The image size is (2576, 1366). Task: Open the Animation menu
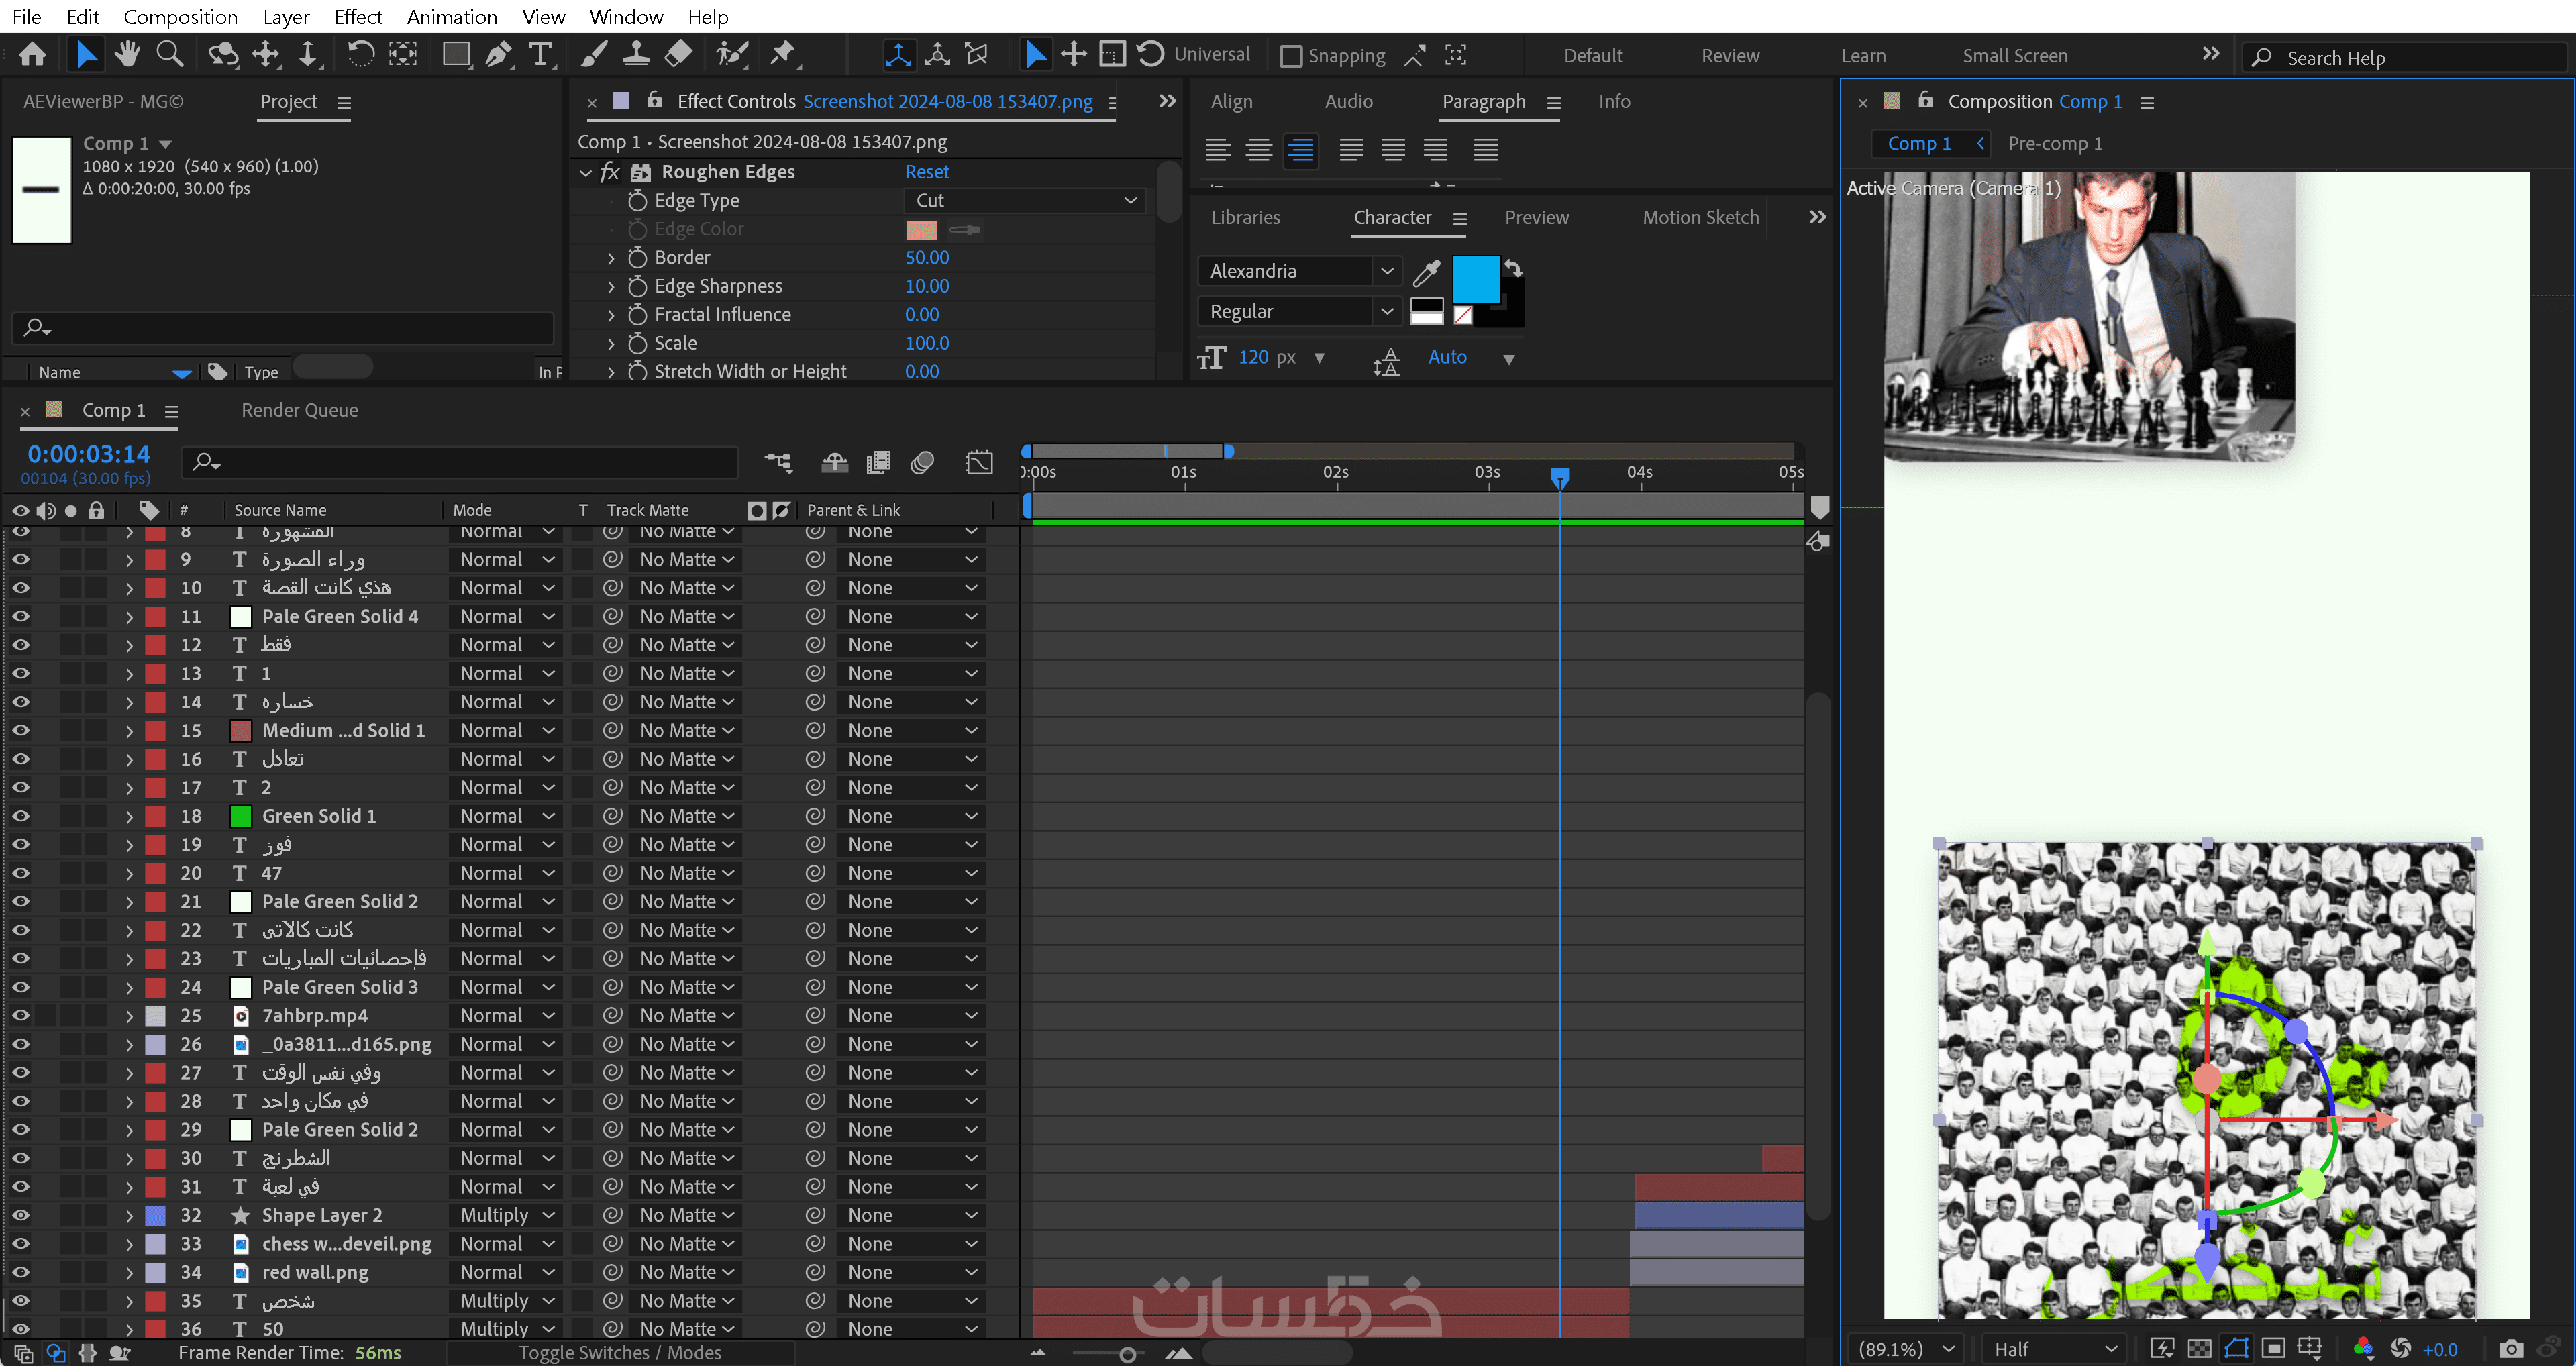(452, 17)
